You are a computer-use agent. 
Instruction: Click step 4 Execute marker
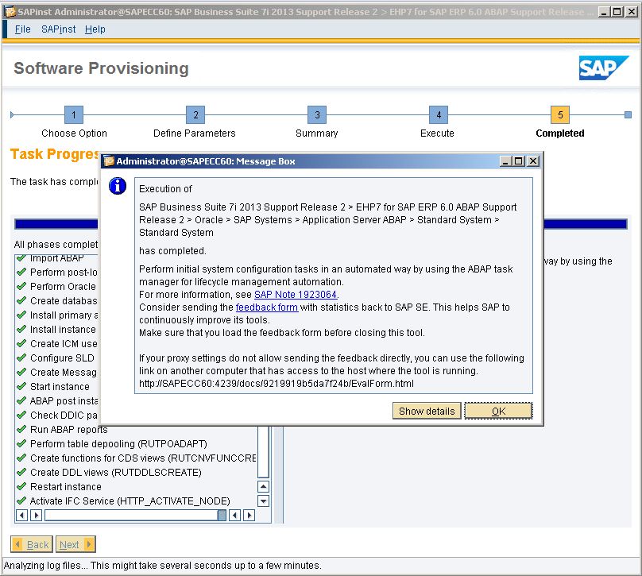tap(439, 114)
